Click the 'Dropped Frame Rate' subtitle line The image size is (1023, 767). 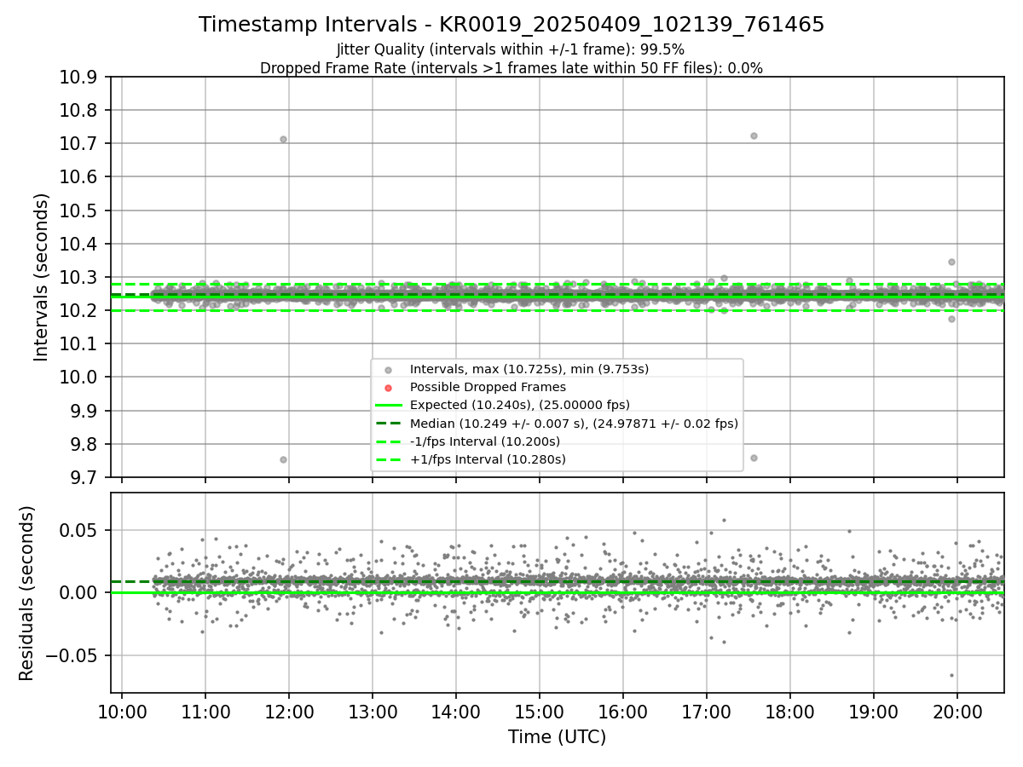click(x=511, y=68)
